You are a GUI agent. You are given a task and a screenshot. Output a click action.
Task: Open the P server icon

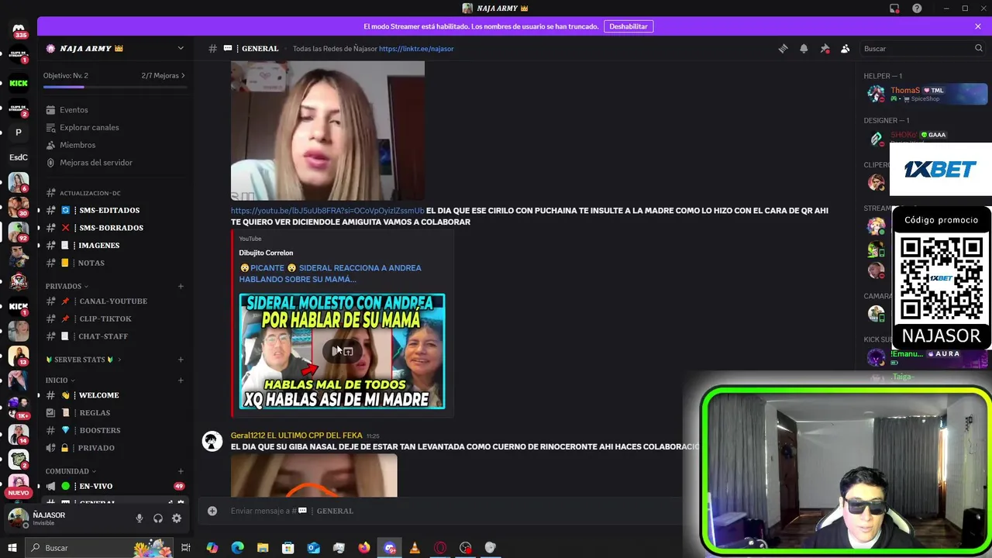tap(19, 133)
